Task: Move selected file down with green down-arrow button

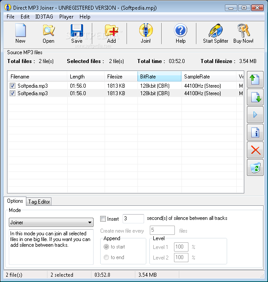Action: tap(255, 97)
